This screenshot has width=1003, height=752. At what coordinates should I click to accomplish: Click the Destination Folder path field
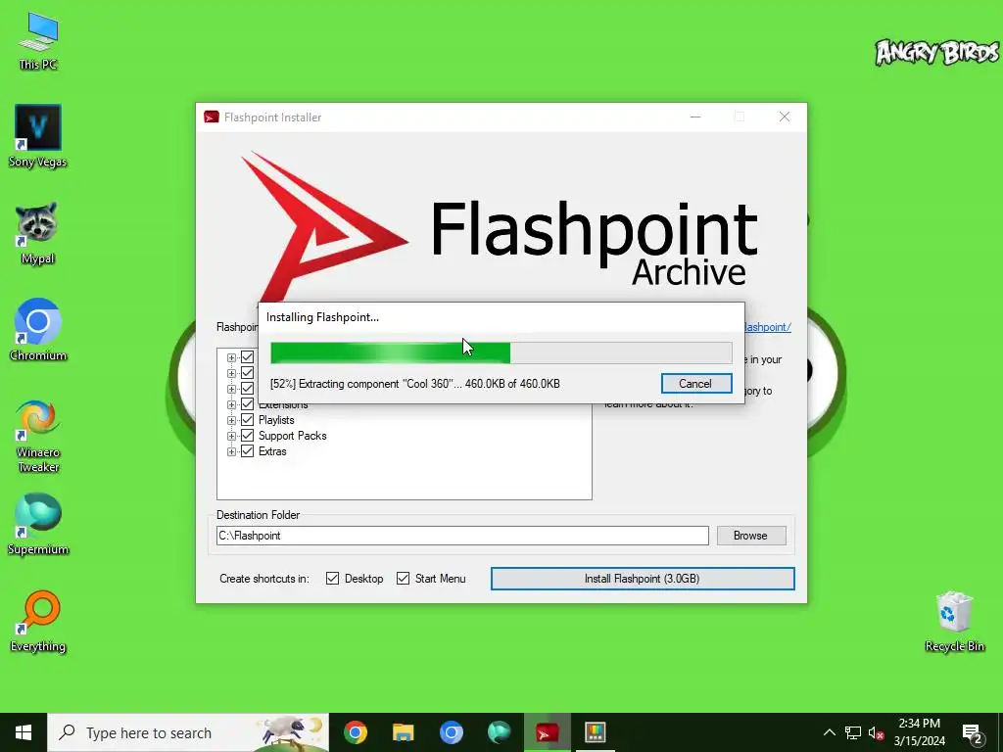(462, 536)
